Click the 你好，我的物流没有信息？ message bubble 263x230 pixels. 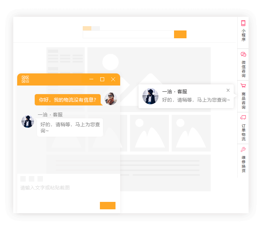(68, 100)
